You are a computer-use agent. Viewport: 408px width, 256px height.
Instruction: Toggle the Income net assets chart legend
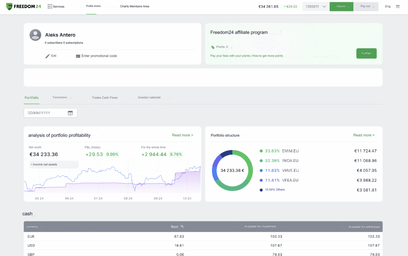54,164
